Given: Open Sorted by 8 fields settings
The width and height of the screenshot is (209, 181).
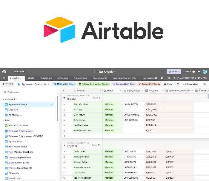Looking at the screenshot, I should pyautogui.click(x=149, y=84).
